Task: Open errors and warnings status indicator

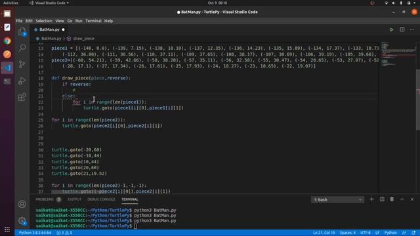Action: click(x=64, y=233)
